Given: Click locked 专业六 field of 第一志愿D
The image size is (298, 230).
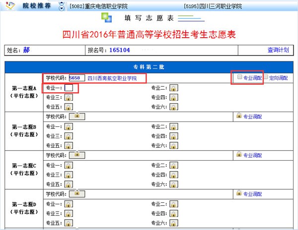Looking at the screenshot, I should (x=174, y=223).
